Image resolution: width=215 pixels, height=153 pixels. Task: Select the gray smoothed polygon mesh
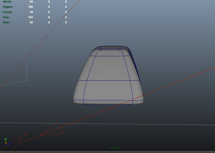pos(108,75)
